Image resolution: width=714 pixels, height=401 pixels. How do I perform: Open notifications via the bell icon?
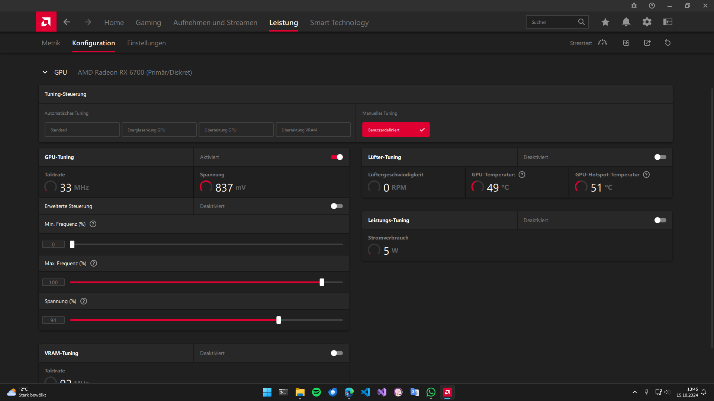click(x=626, y=22)
